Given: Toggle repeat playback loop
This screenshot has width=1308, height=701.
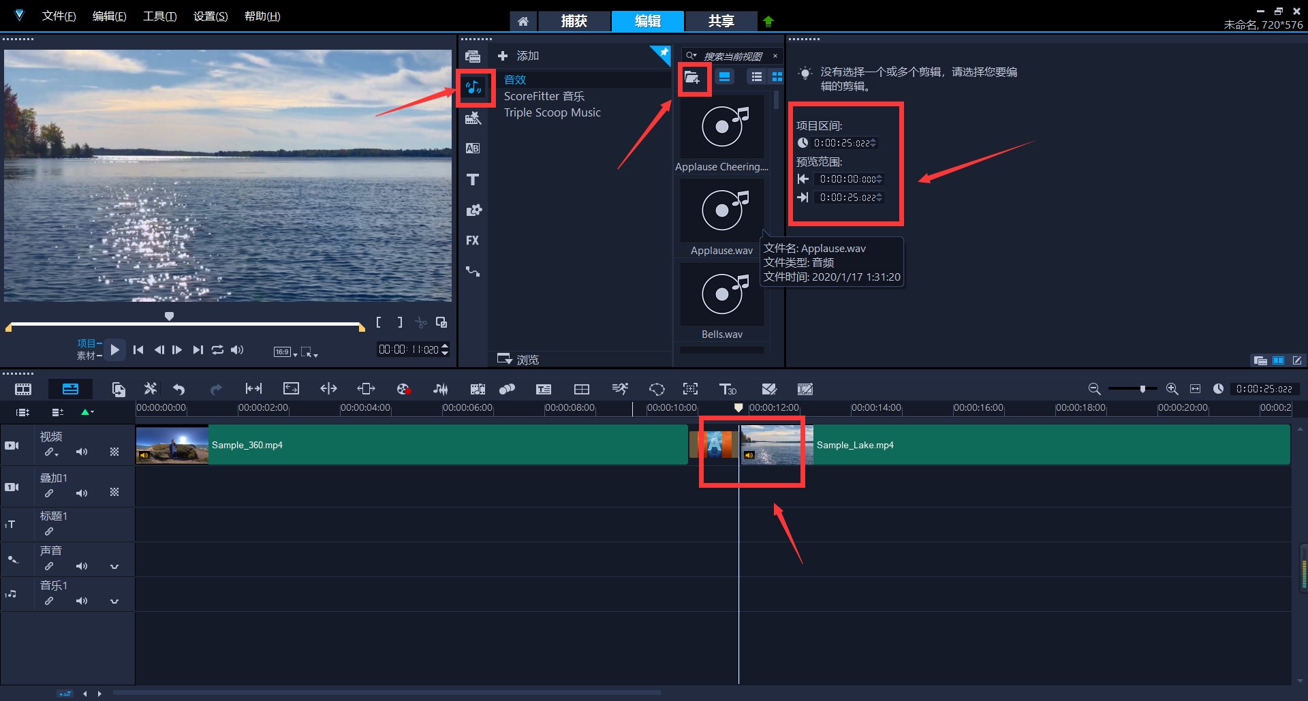Looking at the screenshot, I should tap(217, 349).
